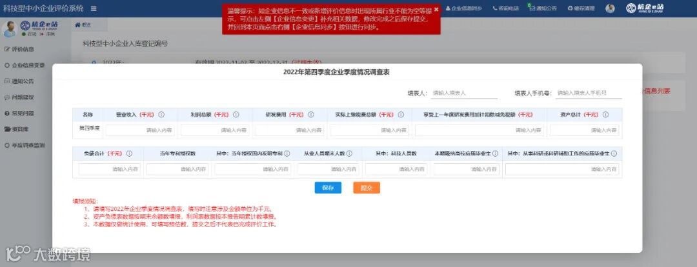Click the 填报须知 heading text
This screenshot has width=697, height=267.
(85, 201)
